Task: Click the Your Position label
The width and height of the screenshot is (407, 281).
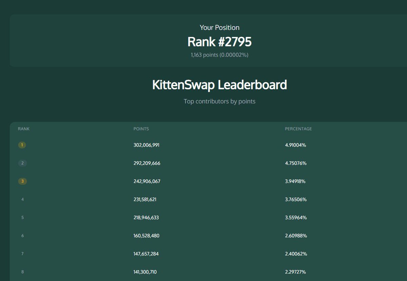Action: (219, 27)
